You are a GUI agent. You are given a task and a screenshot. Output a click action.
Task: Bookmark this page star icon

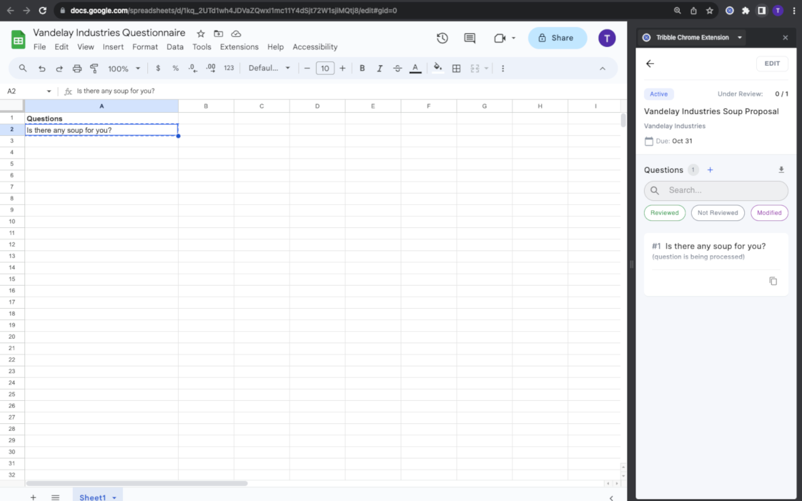pos(710,11)
